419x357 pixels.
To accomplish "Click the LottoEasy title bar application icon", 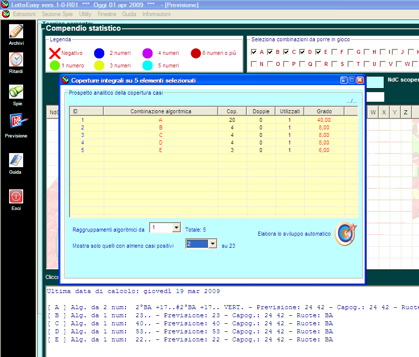I will (5, 4).
